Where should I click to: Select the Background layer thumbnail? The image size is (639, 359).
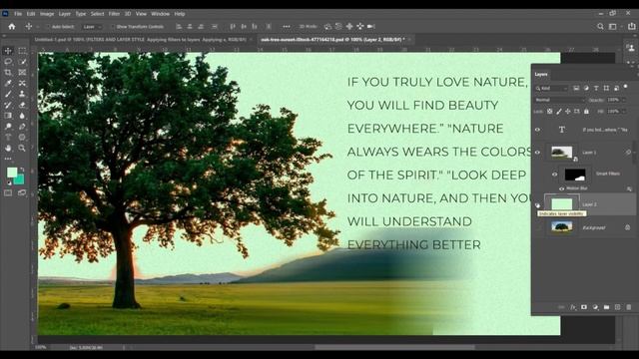pyautogui.click(x=561, y=227)
